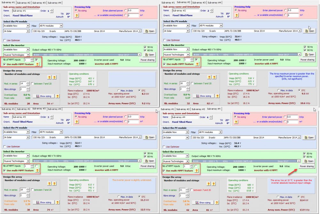The height and width of the screenshot is (214, 320).
Task: Switch to Sub-array #2 tab in top-left panel
Action: coord(23,3)
